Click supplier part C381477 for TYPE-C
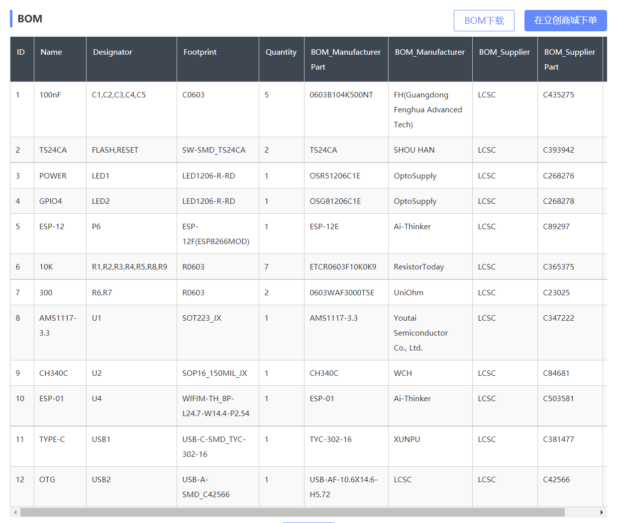 pos(558,439)
